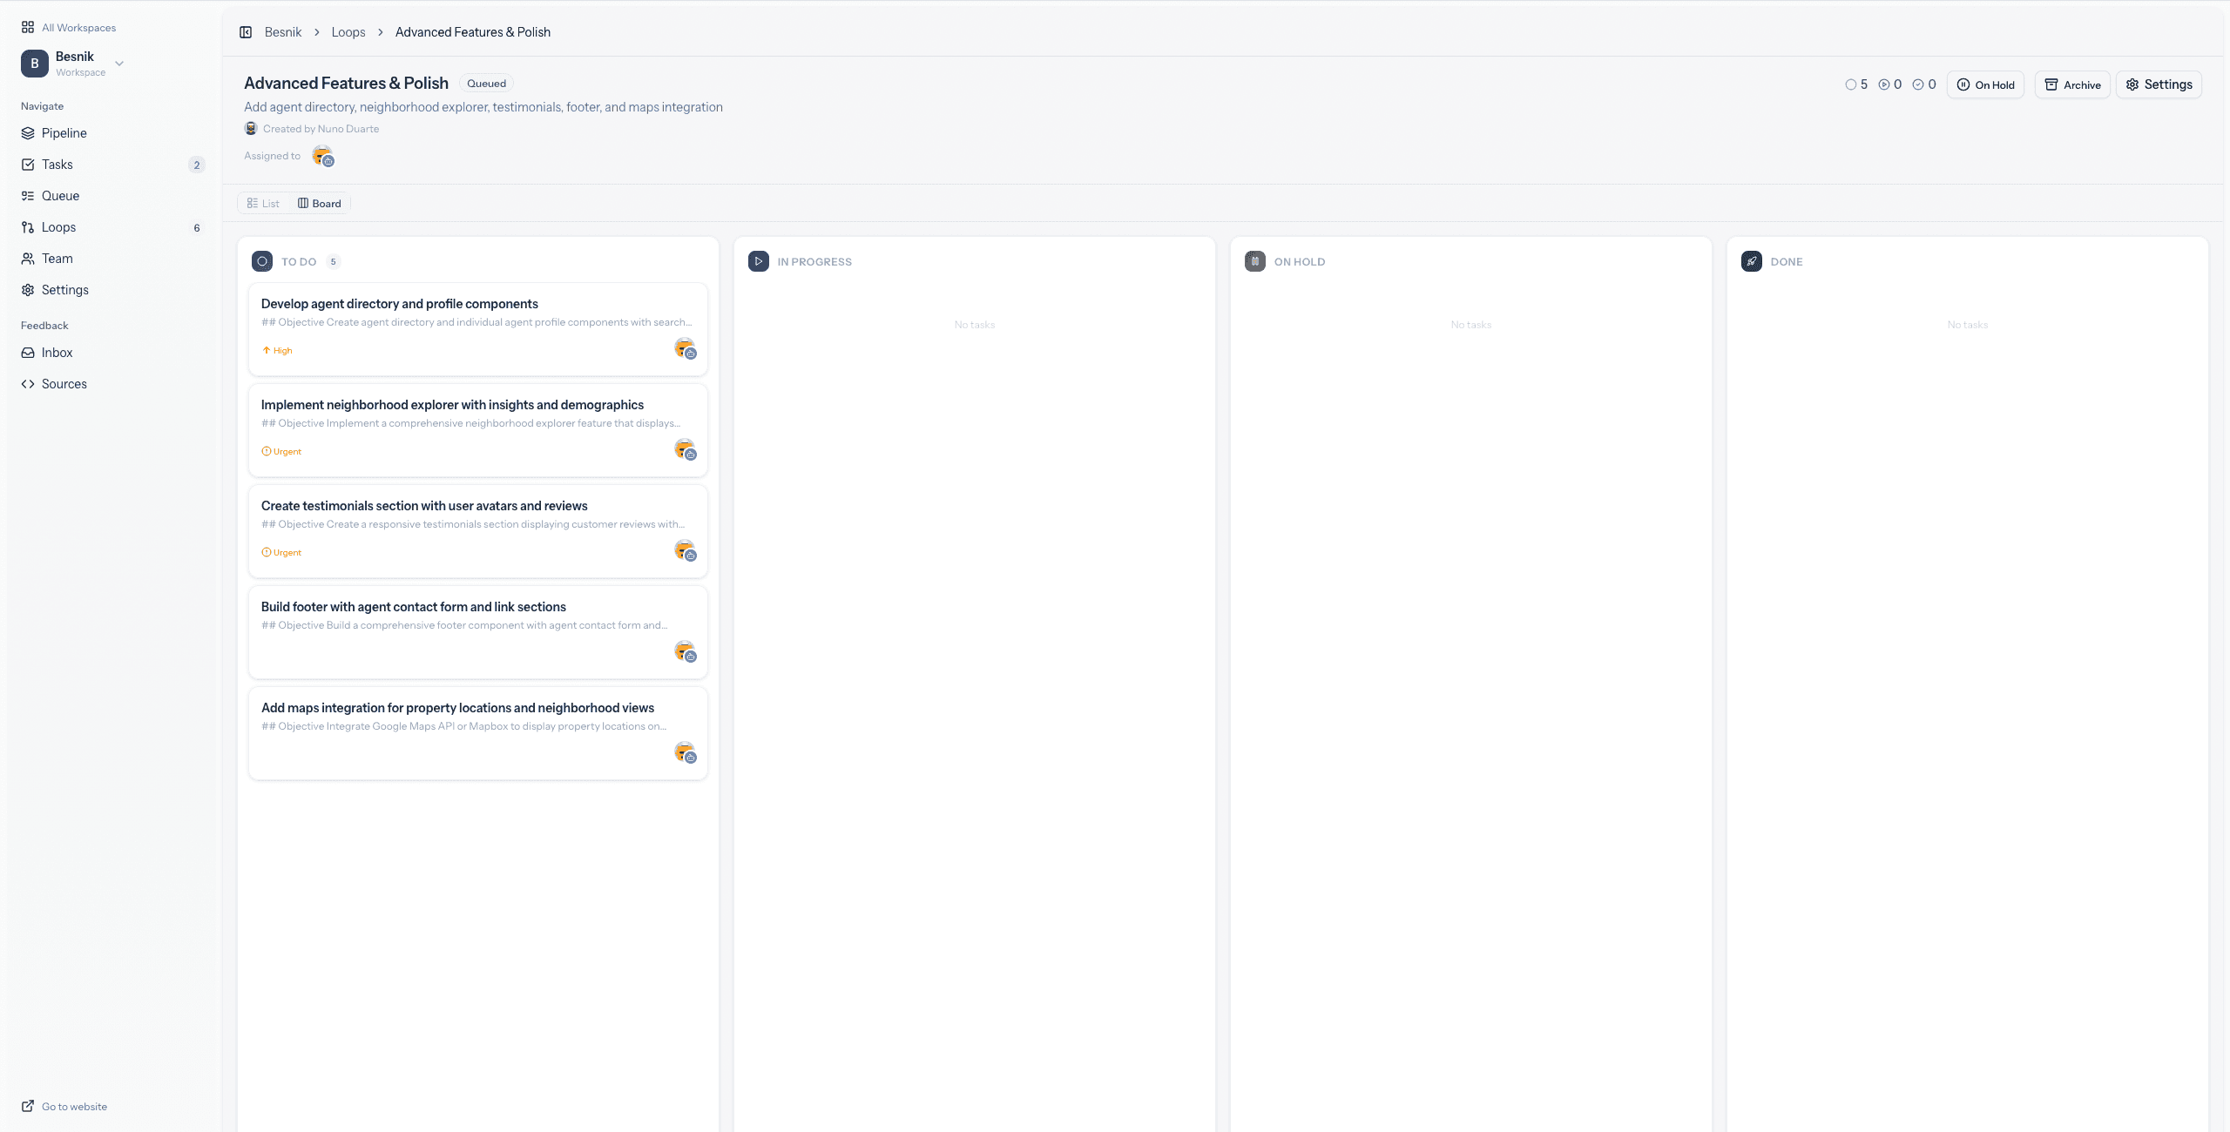This screenshot has width=2230, height=1132.
Task: Open assignee avatar next to Assigned to
Action: 321,155
